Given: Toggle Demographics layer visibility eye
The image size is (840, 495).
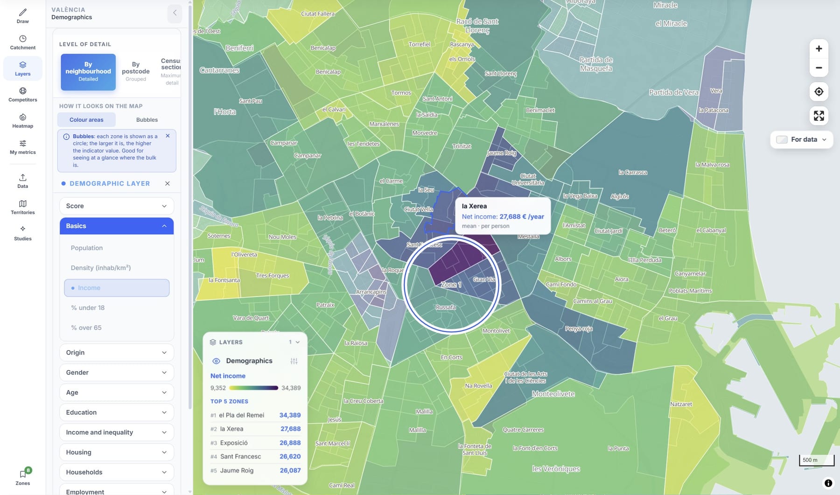Looking at the screenshot, I should click(216, 361).
